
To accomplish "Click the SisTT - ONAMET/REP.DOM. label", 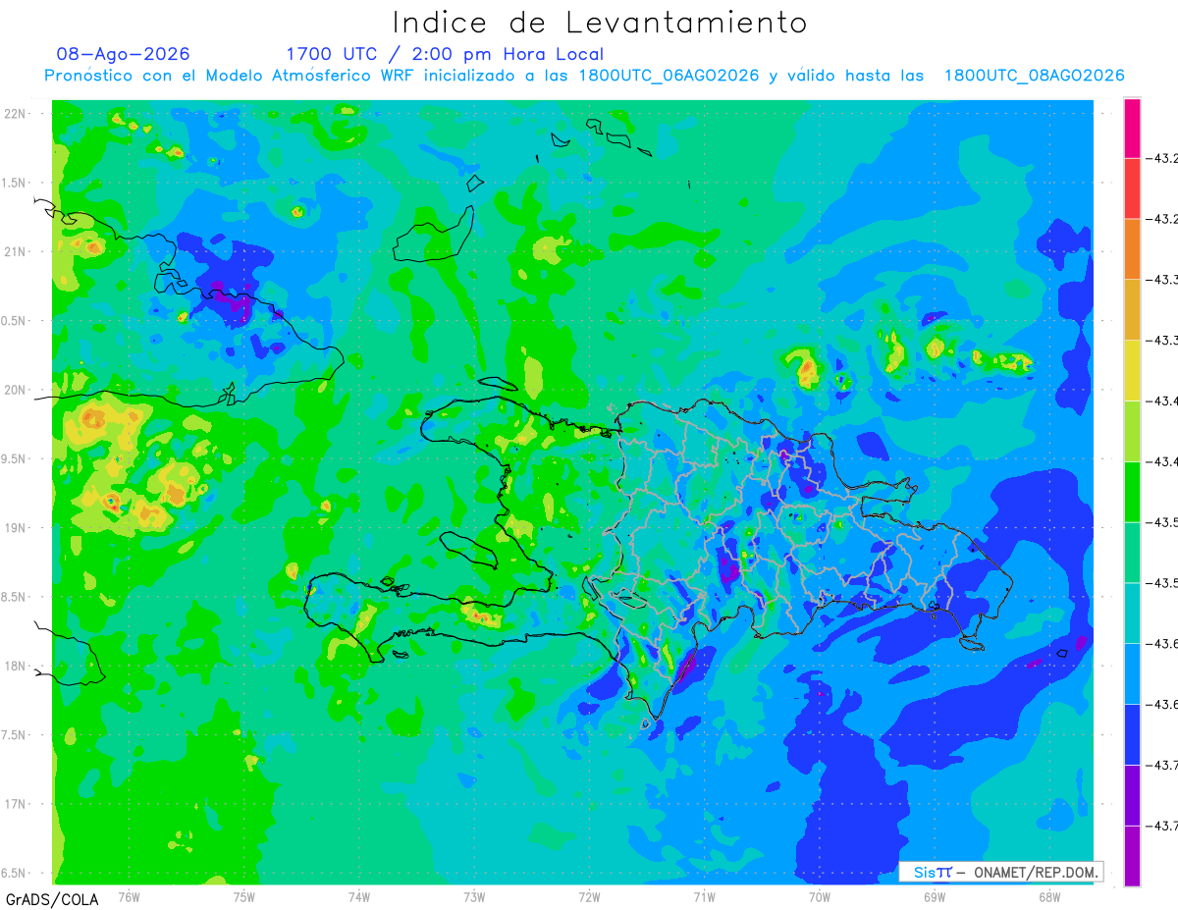I will point(1001,872).
